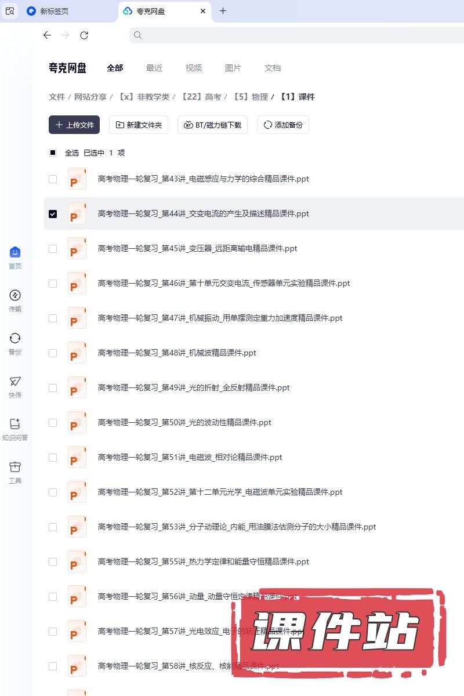Viewport: 464px width, 696px height.
Task: Open the 快传 quick-send sidebar icon
Action: pos(15,386)
